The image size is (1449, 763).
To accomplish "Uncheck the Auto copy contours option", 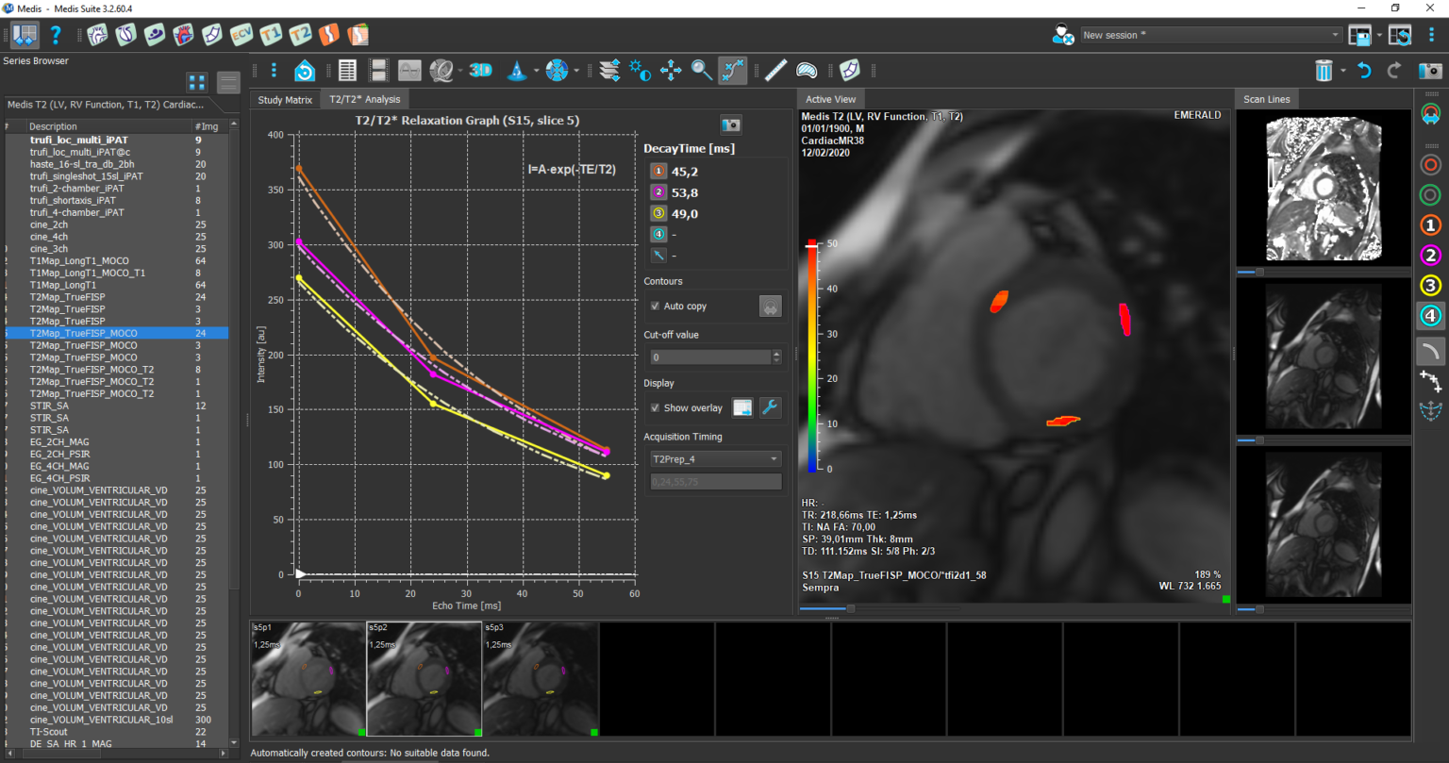I will [655, 306].
